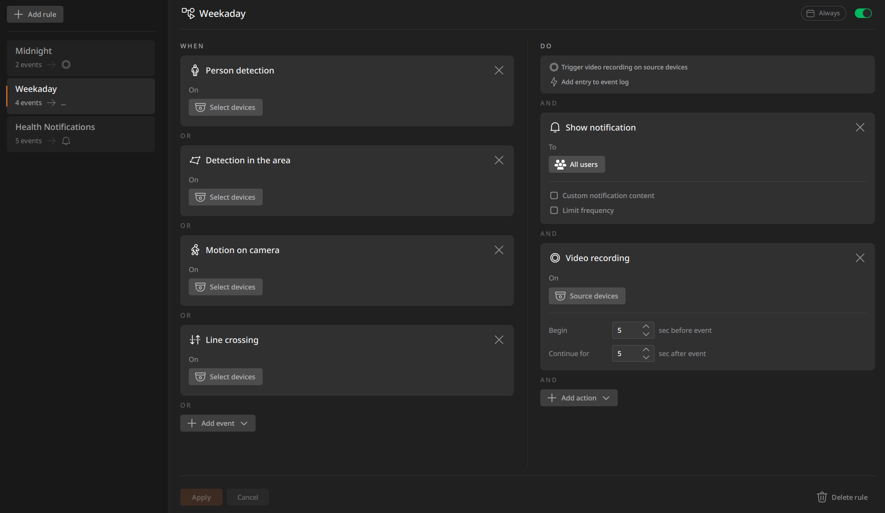Click the Motion on camera icon
This screenshot has width=885, height=513.
[195, 250]
